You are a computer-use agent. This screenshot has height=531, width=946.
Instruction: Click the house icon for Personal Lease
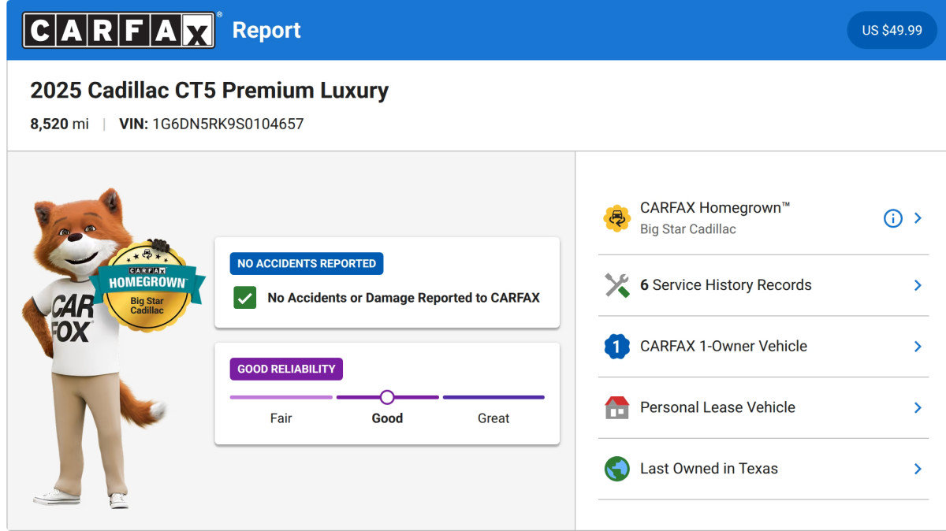tap(616, 407)
